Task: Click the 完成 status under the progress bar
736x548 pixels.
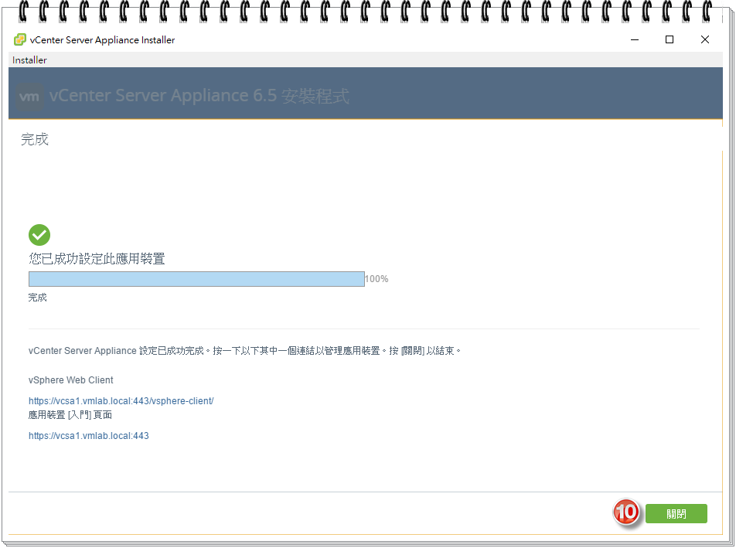Action: pyautogui.click(x=38, y=298)
